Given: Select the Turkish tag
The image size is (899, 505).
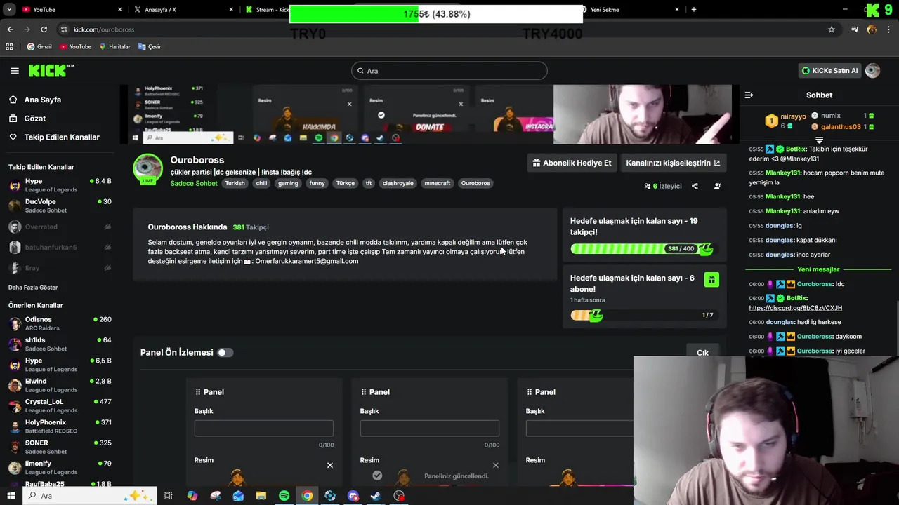Looking at the screenshot, I should tap(235, 183).
